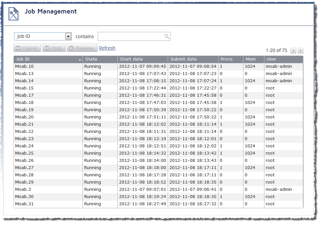Sort by Start date column header
The width and height of the screenshot is (321, 225).
[143, 59]
